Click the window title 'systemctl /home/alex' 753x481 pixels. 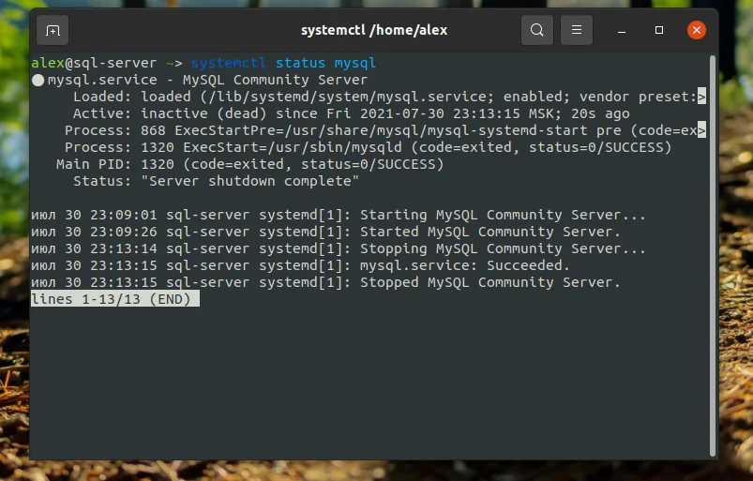[x=374, y=30]
